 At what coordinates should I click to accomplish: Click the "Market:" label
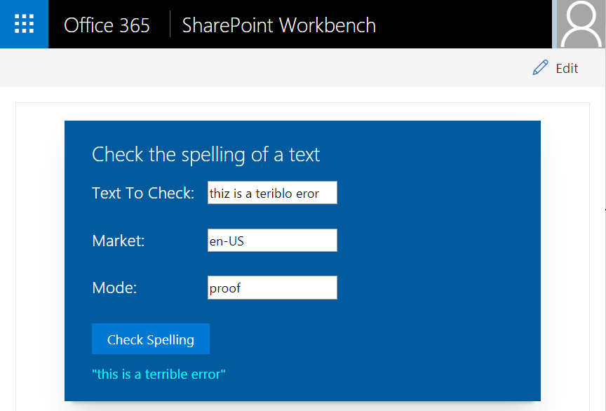click(118, 241)
